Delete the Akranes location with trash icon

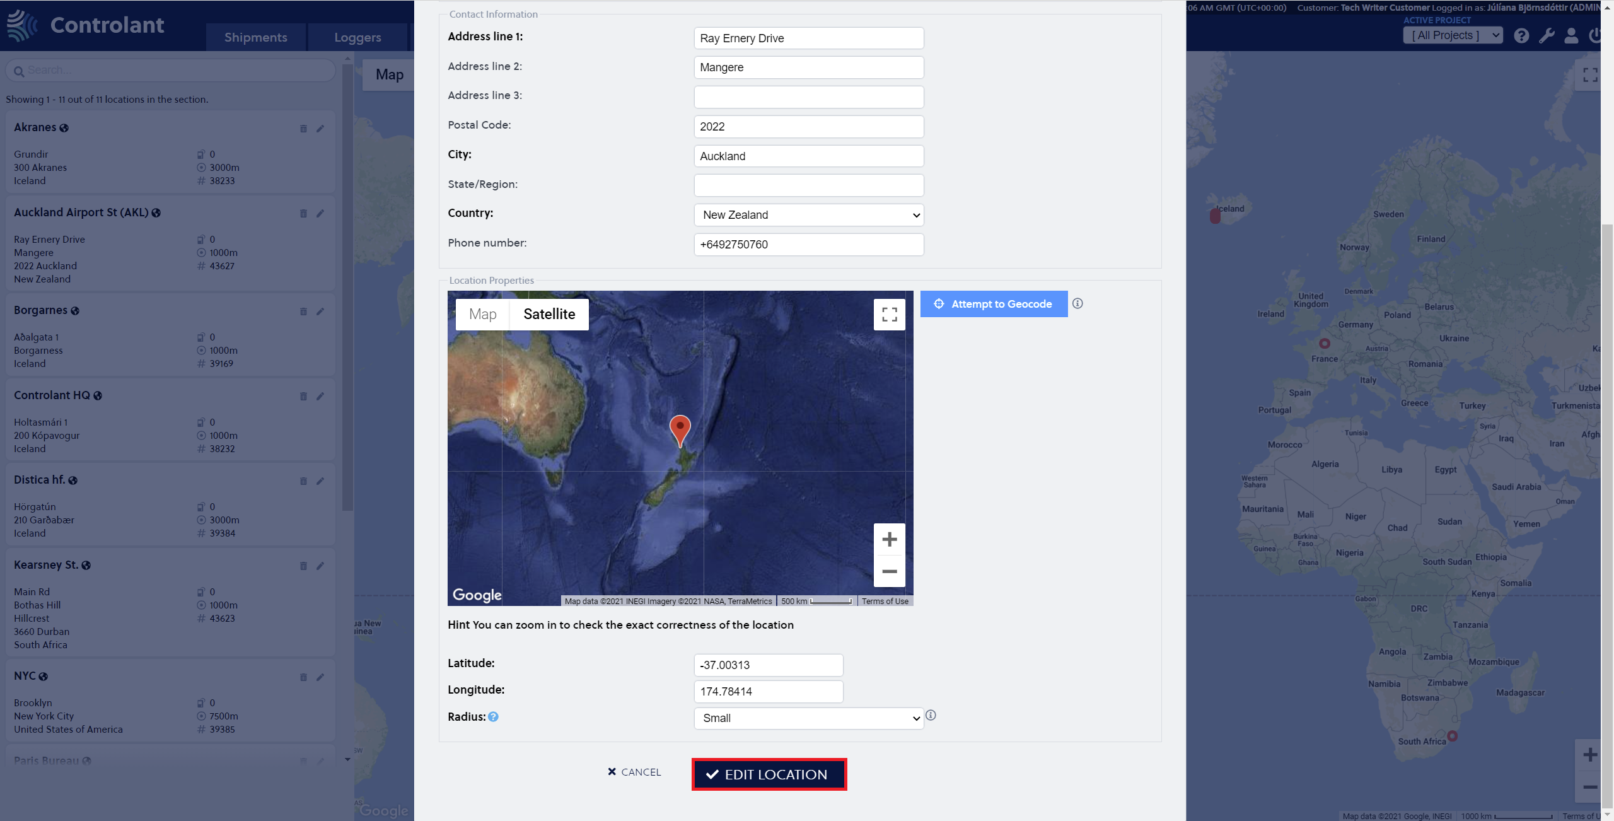click(x=303, y=129)
